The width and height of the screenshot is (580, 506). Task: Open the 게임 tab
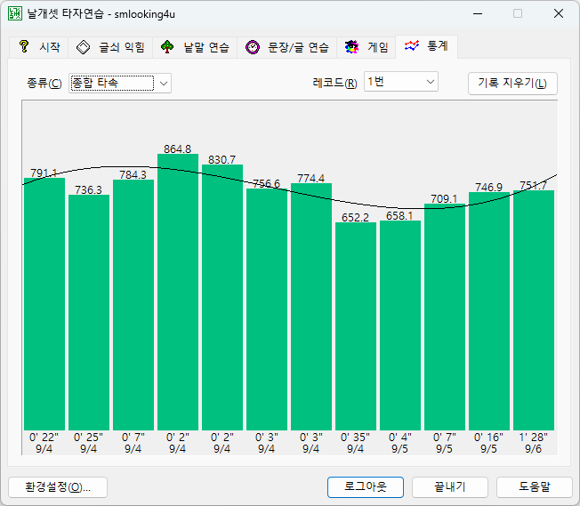367,47
